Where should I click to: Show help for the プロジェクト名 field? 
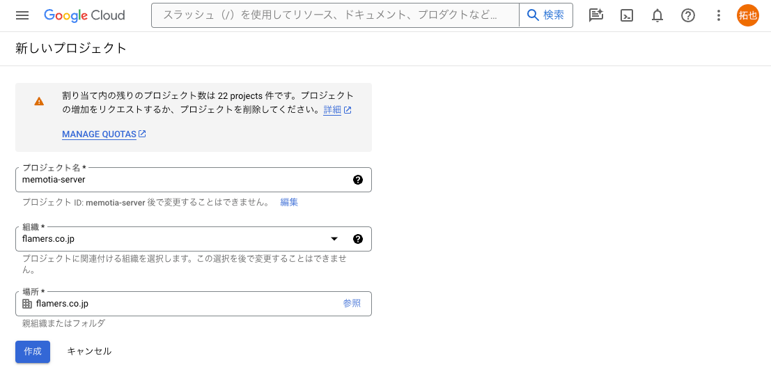coord(358,180)
